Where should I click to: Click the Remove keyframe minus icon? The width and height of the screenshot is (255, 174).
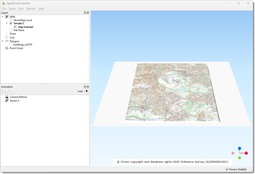point(14,91)
